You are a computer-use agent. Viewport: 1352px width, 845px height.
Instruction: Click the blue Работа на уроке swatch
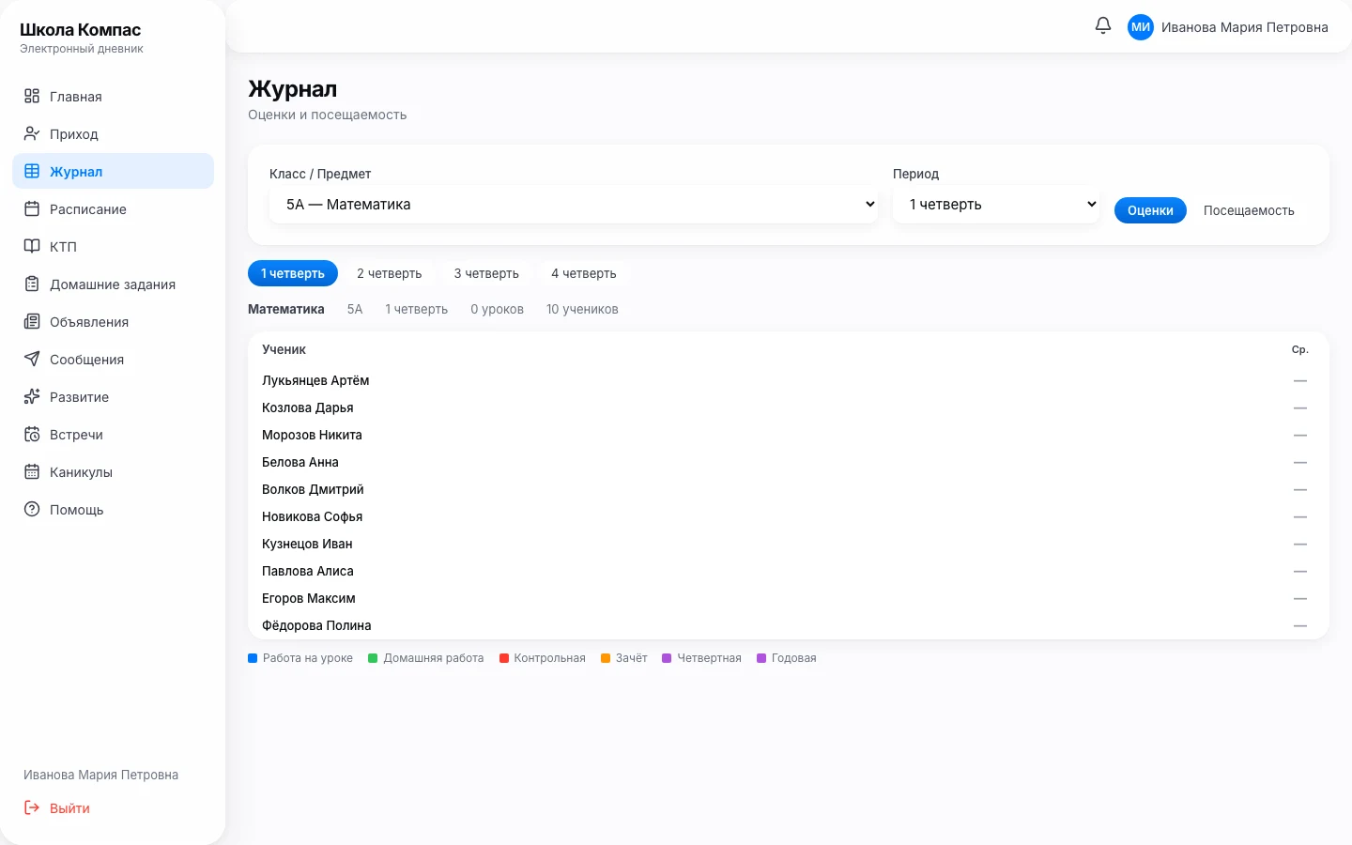[253, 658]
